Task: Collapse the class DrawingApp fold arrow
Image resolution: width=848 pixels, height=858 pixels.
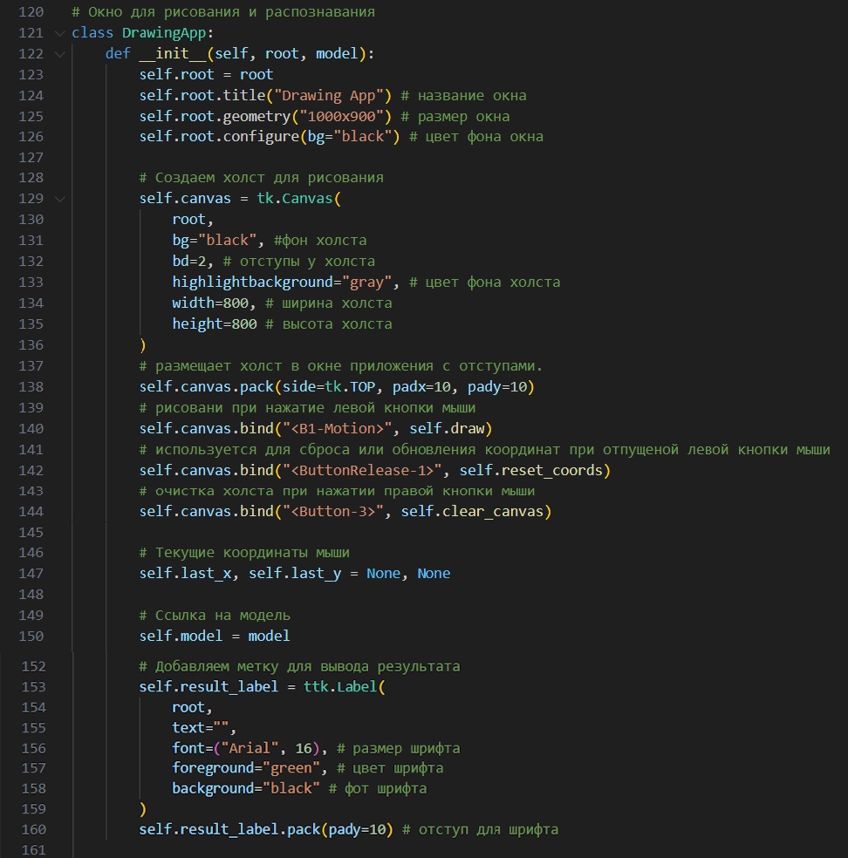Action: (x=59, y=33)
